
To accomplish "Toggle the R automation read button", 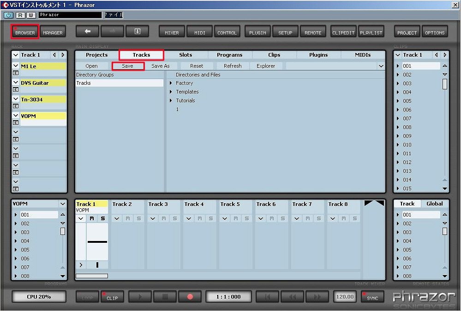I will point(20,15).
